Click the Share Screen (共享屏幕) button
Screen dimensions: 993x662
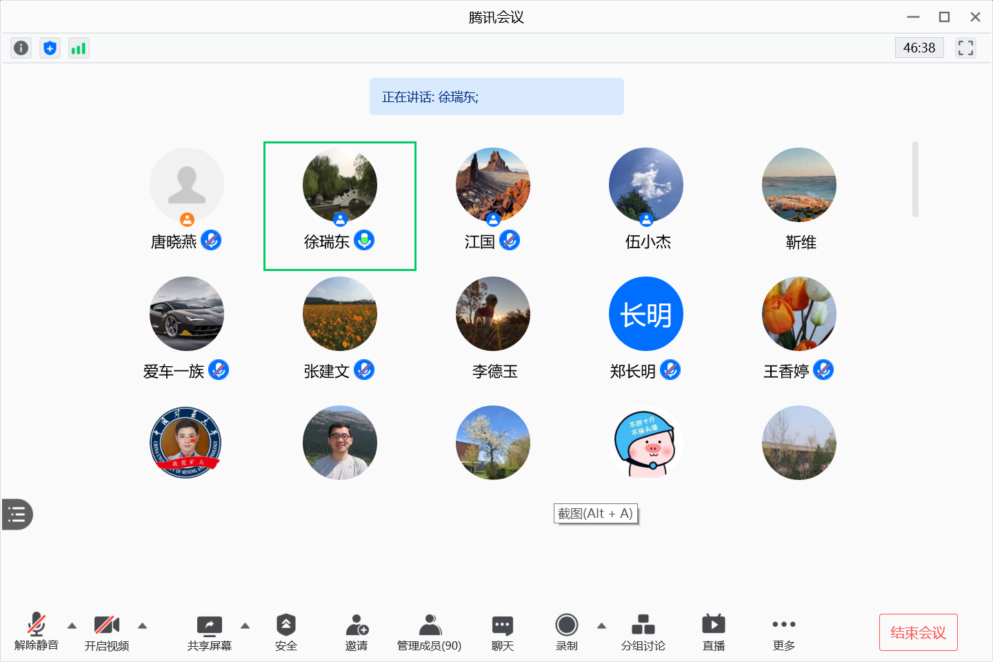(209, 632)
